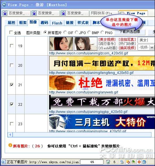Image resolution: width=155 pixels, height=166 pixels.
Task: Tick the checkbox for image row 19
Action: [12, 46]
